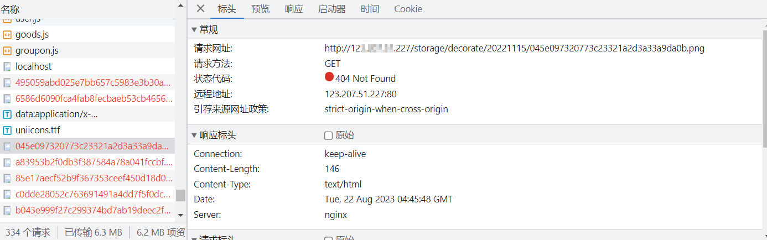Close the request details panel
The width and height of the screenshot is (767, 240).
coord(200,8)
